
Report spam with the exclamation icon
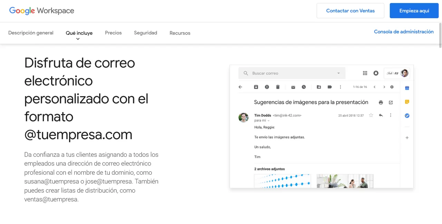click(x=267, y=87)
